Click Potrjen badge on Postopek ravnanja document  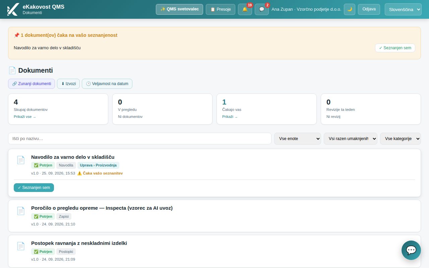(x=43, y=252)
